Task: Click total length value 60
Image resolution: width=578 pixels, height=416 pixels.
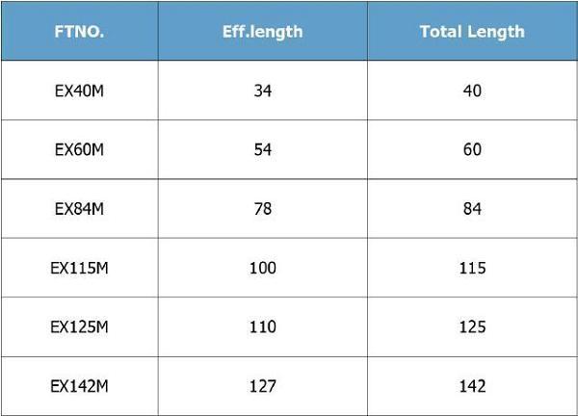Action: pyautogui.click(x=472, y=149)
